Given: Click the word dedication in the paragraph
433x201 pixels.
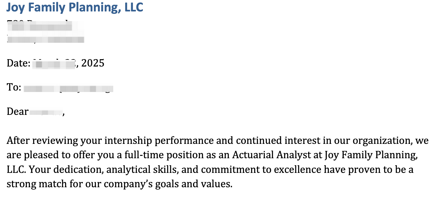Looking at the screenshot, I should pos(78,170).
